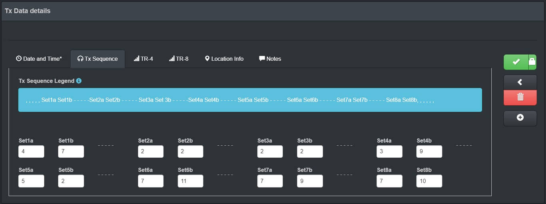This screenshot has height=204, width=546.
Task: Select the Set3a input field
Action: tap(270, 151)
